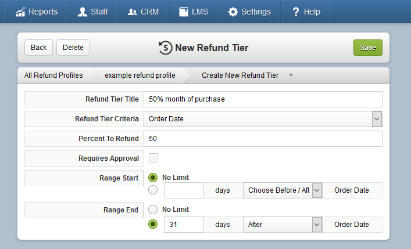Click the Staff person icon
The image size is (411, 249).
click(x=83, y=12)
